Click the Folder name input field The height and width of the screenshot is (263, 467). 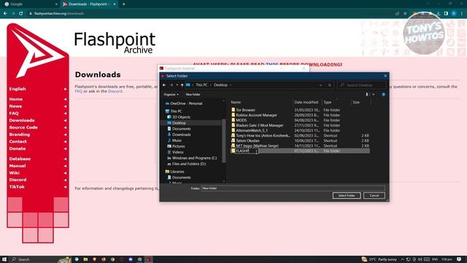pos(293,188)
